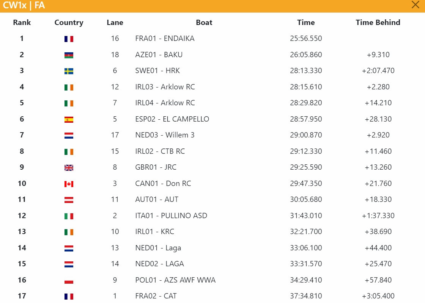
Task: Click the Poland flag for POL01 AZS AWF WWA
Action: click(x=69, y=281)
